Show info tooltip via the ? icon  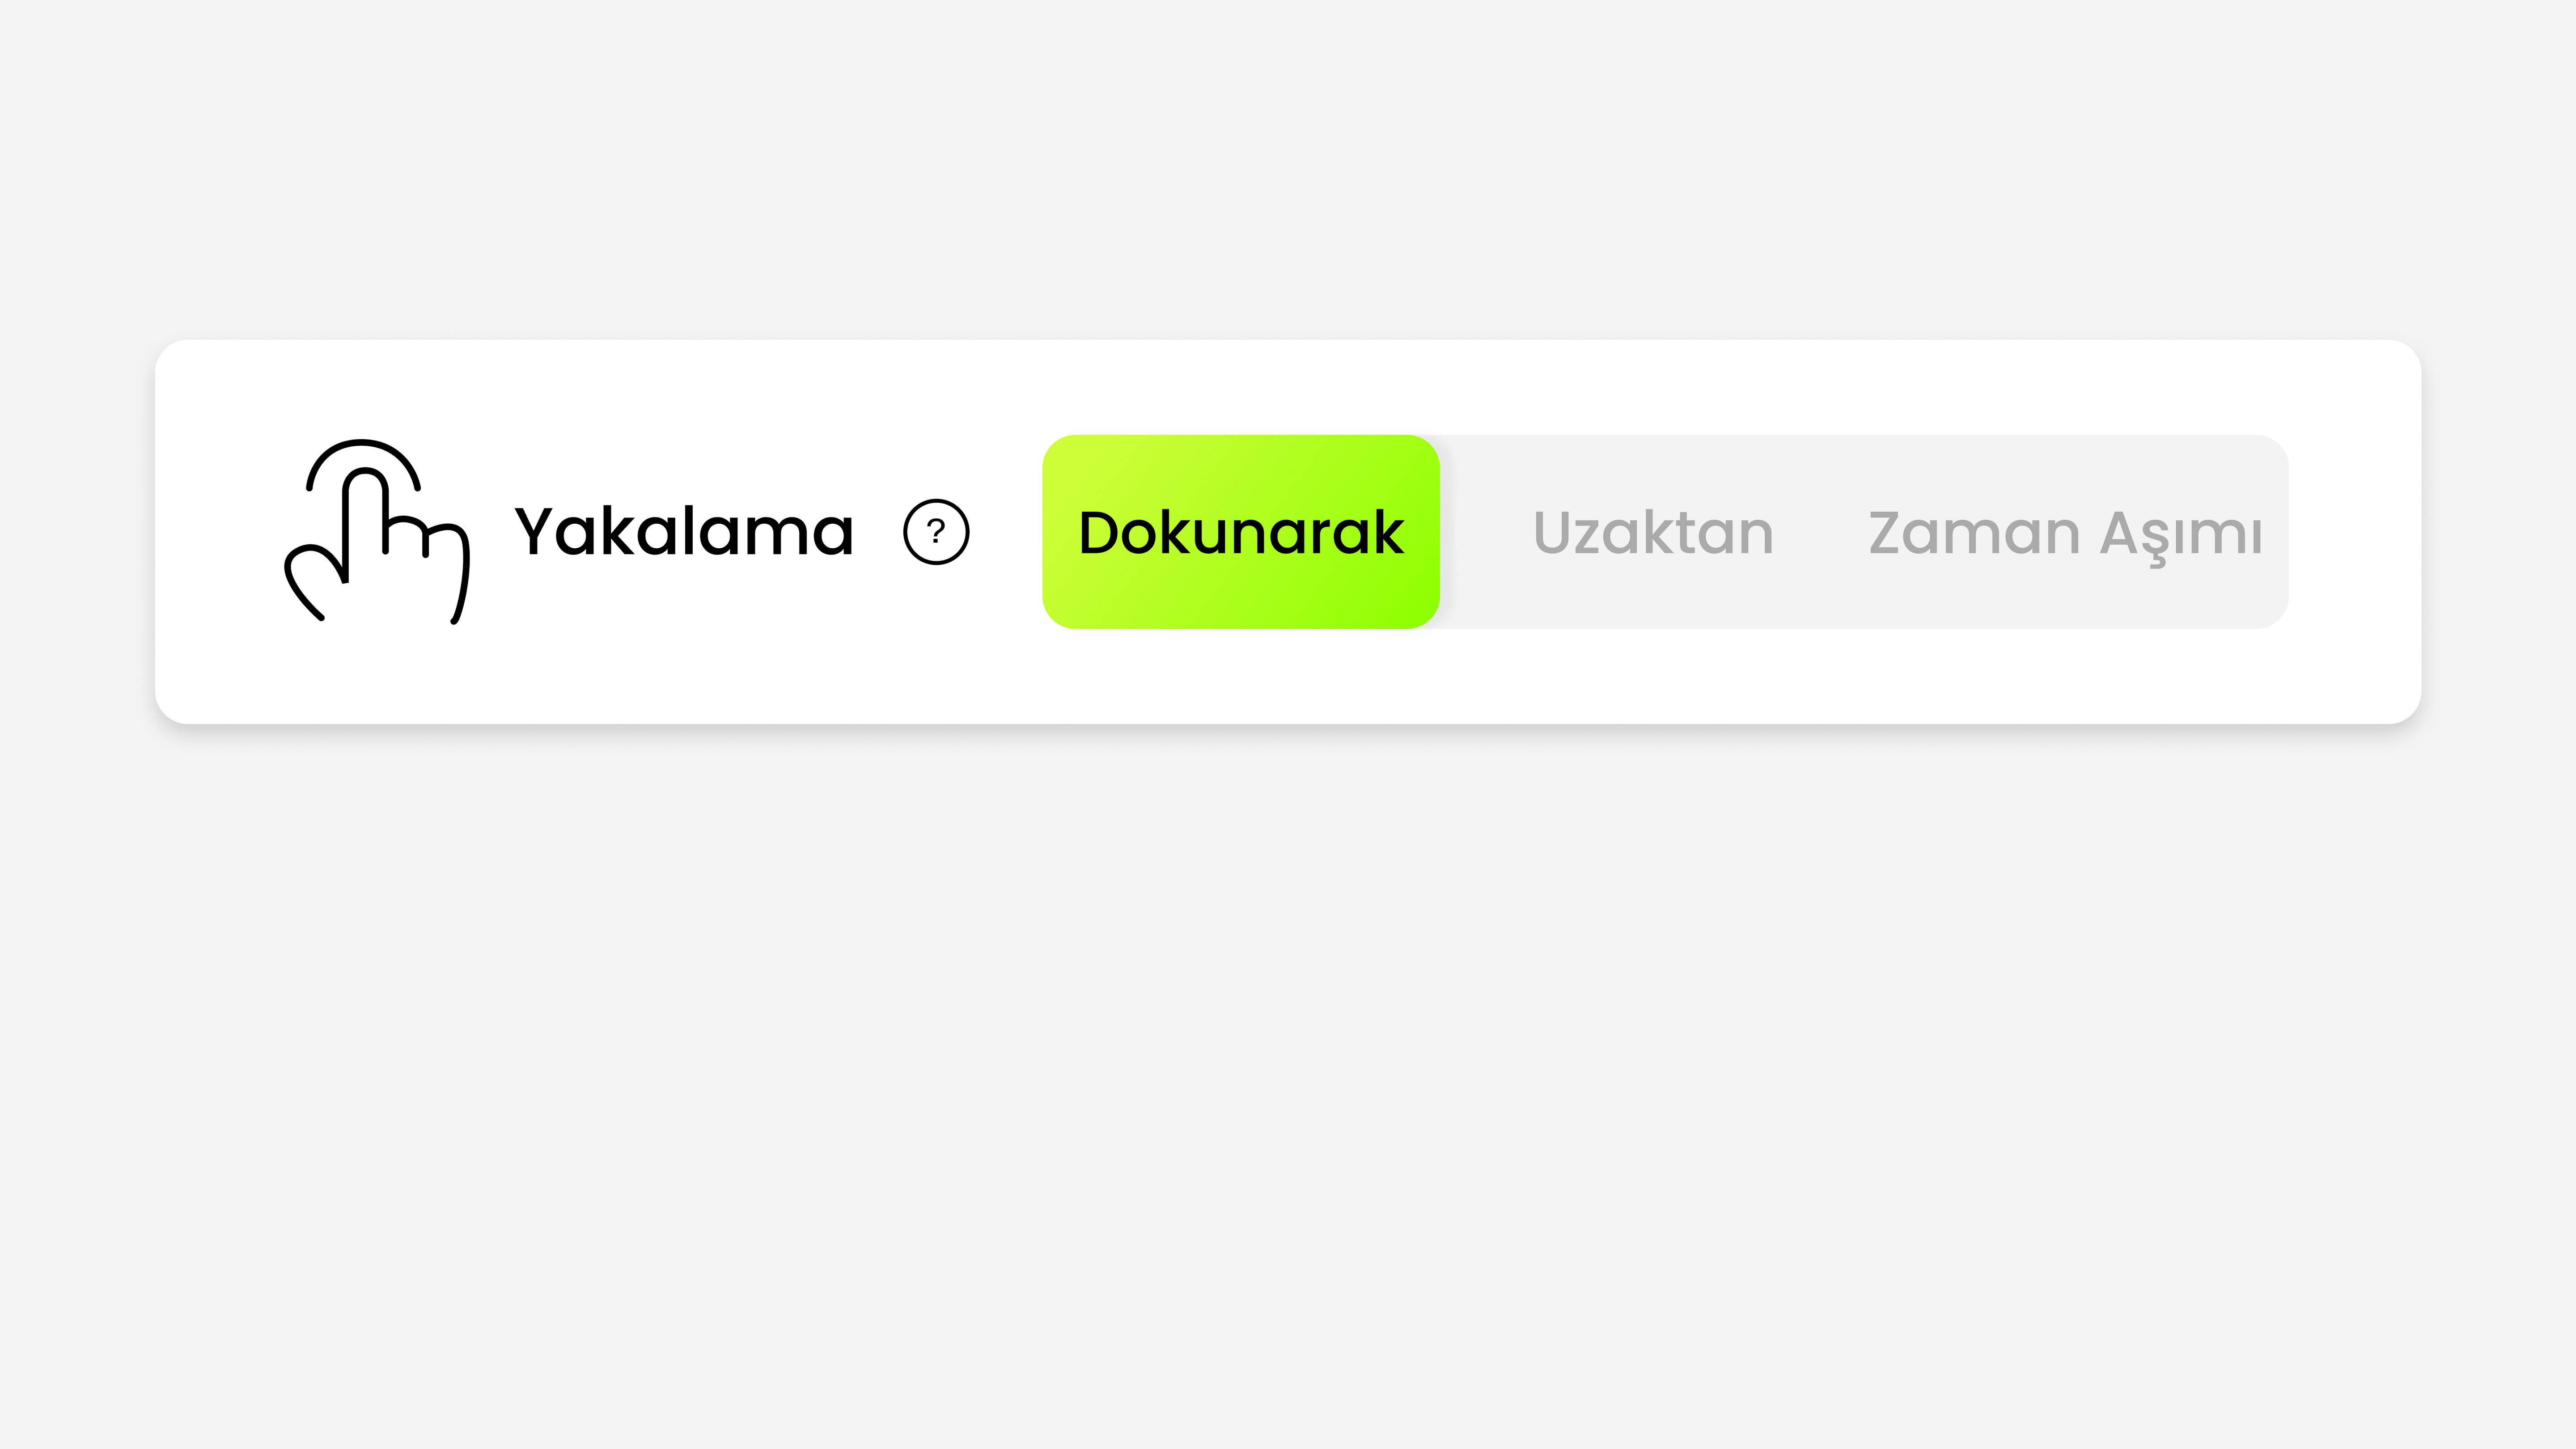click(936, 532)
